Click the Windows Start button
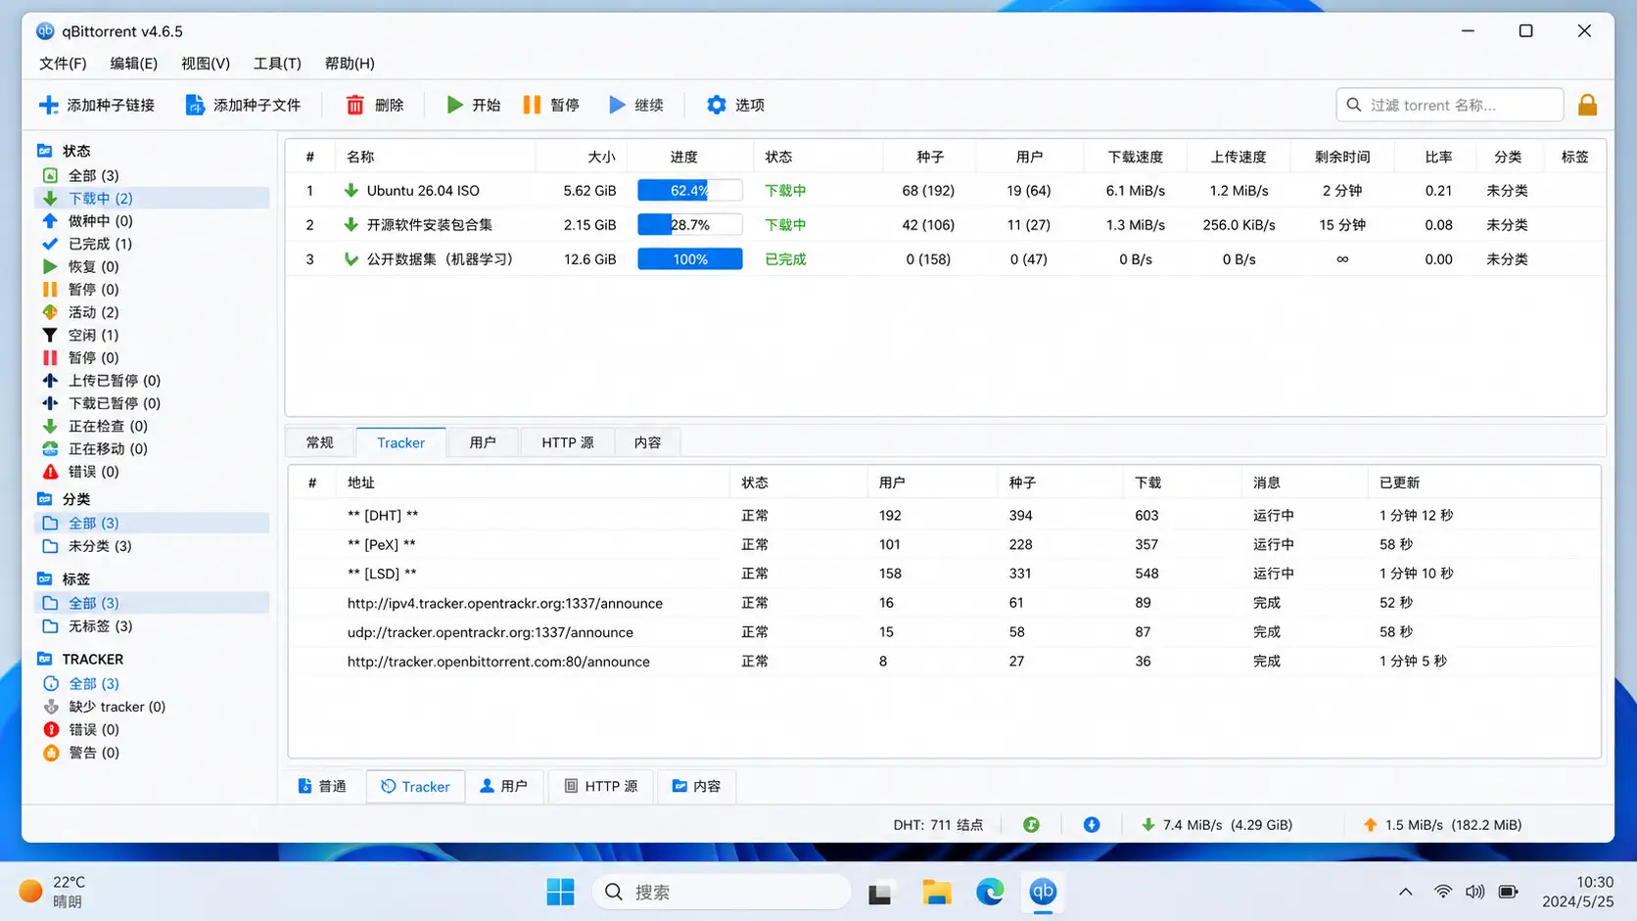 (560, 892)
